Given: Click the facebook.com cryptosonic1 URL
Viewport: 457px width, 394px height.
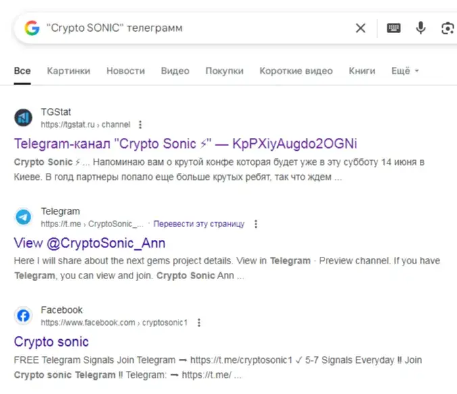Looking at the screenshot, I should pyautogui.click(x=114, y=322).
